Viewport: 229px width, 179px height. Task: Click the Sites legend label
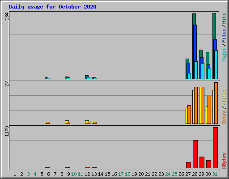[x=224, y=117]
